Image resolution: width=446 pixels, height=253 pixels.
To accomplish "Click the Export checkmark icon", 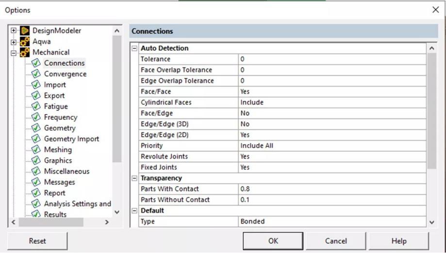I will pos(36,95).
